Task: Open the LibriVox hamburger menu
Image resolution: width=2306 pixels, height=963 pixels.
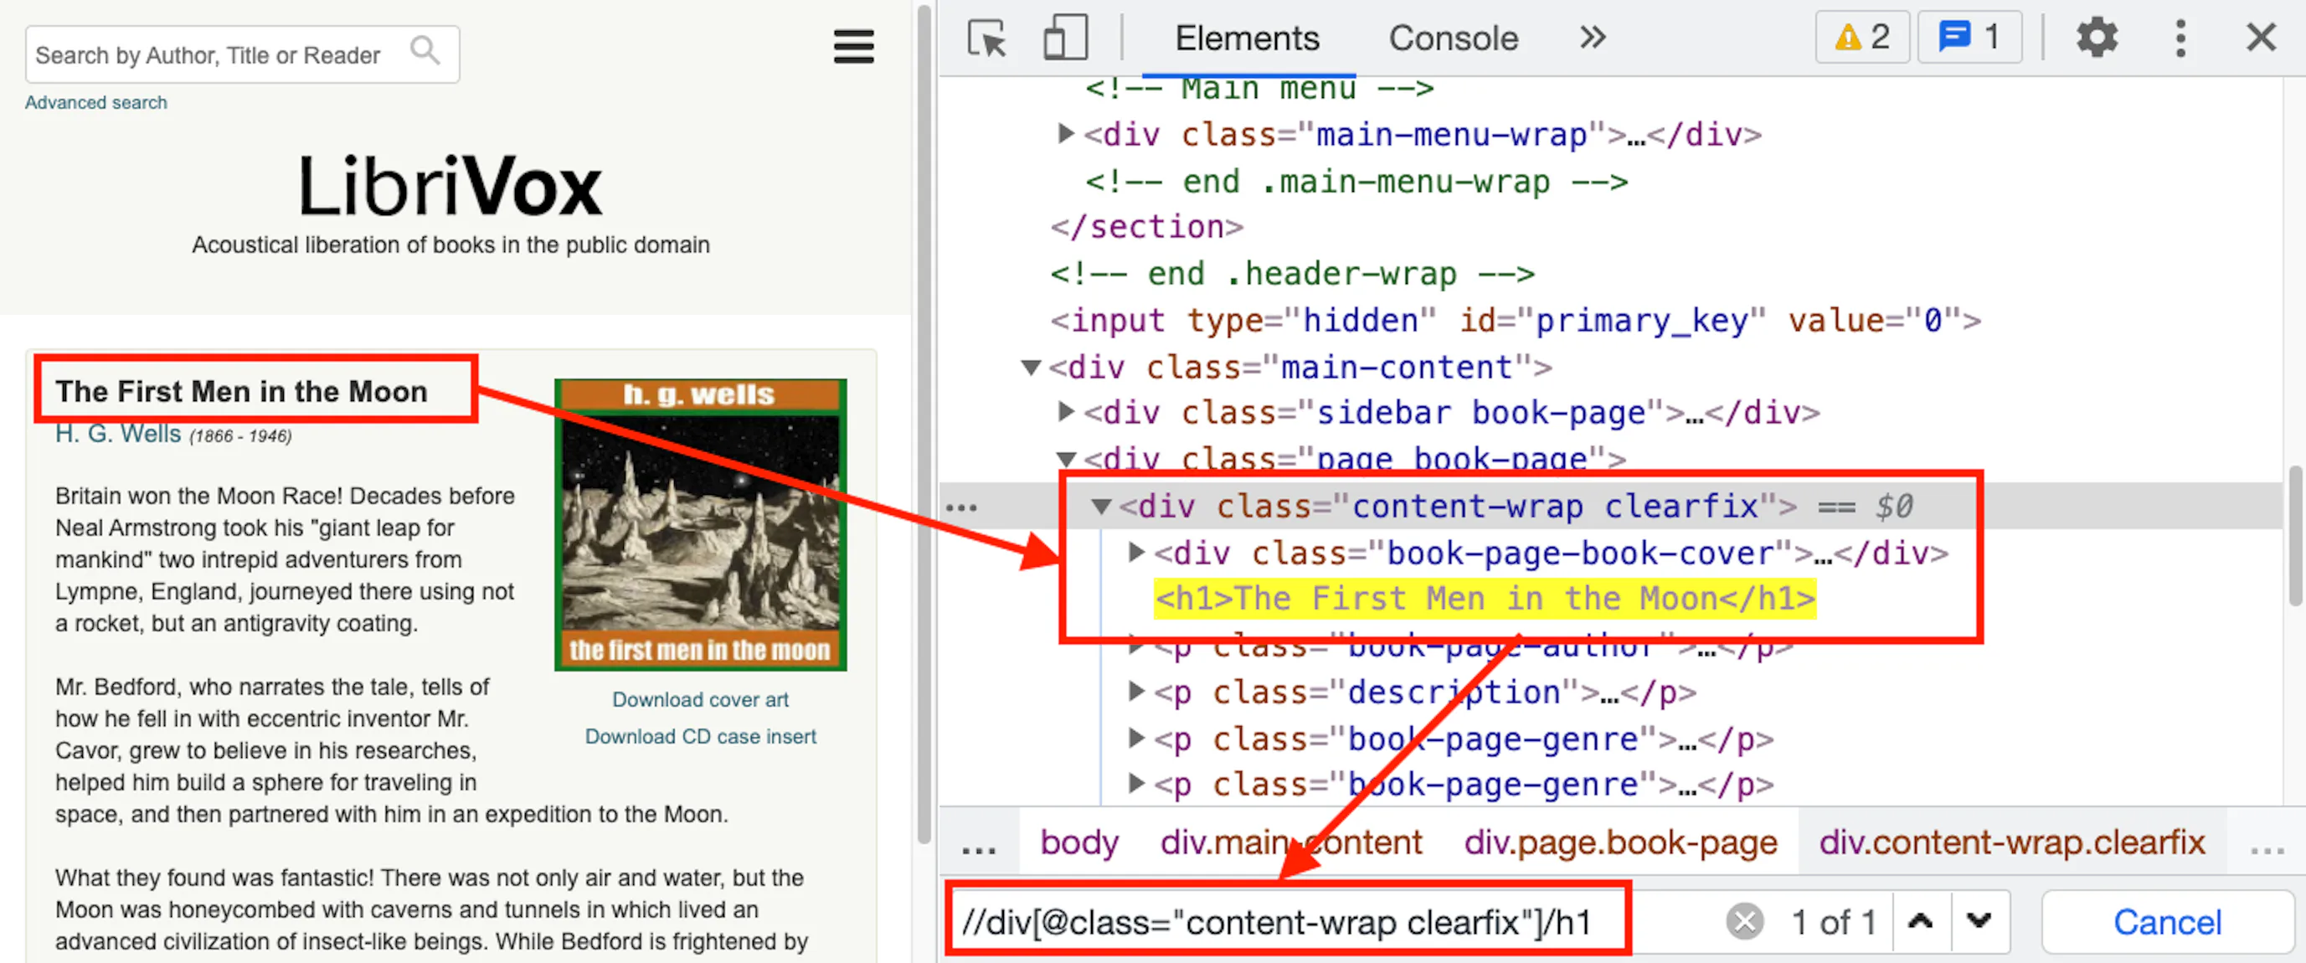Action: [x=852, y=47]
